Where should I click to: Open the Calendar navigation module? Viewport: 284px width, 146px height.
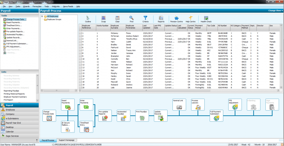19,132
